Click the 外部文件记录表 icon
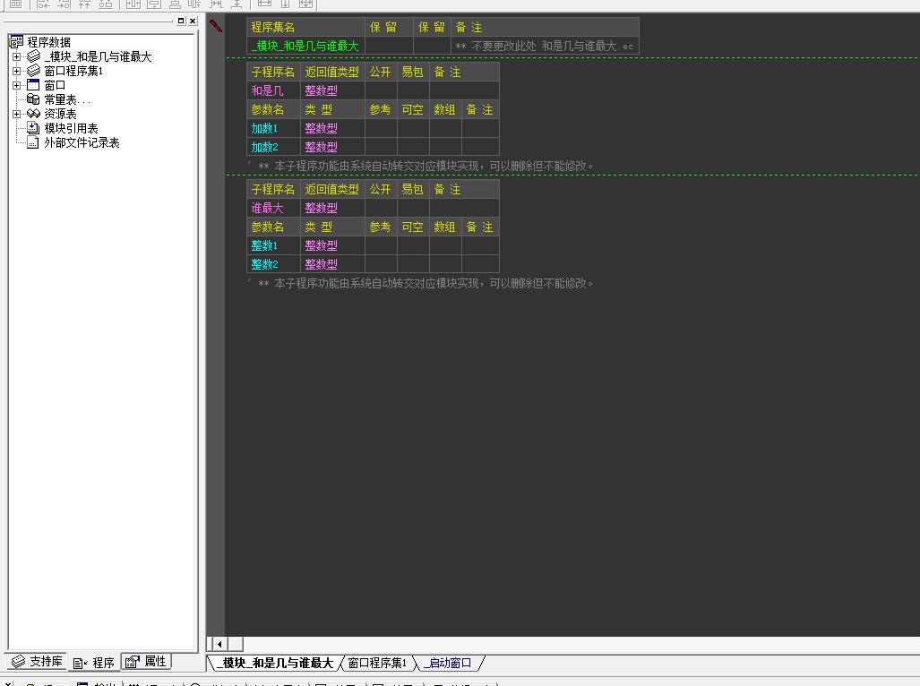The image size is (920, 686). pos(33,143)
